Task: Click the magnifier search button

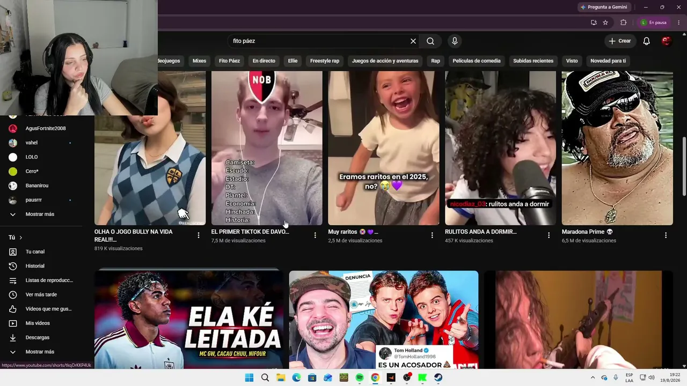Action: point(430,41)
